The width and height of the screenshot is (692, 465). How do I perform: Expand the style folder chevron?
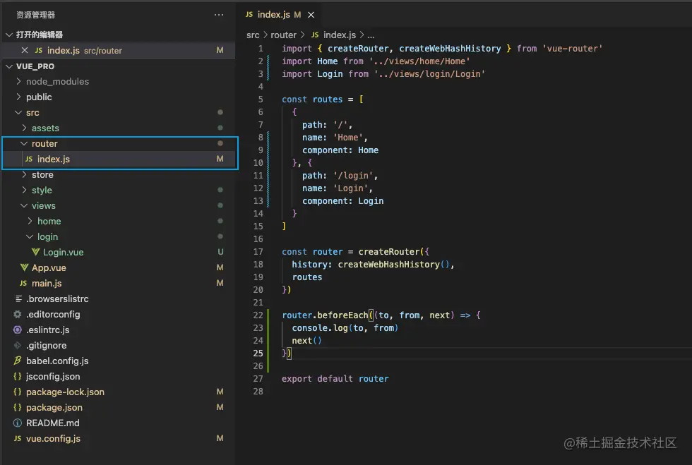(x=24, y=190)
